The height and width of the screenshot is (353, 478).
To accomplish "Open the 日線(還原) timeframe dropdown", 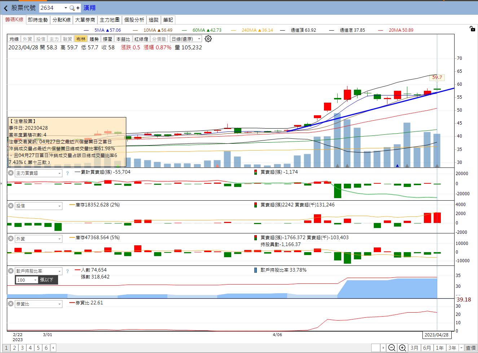I will 186,39.
